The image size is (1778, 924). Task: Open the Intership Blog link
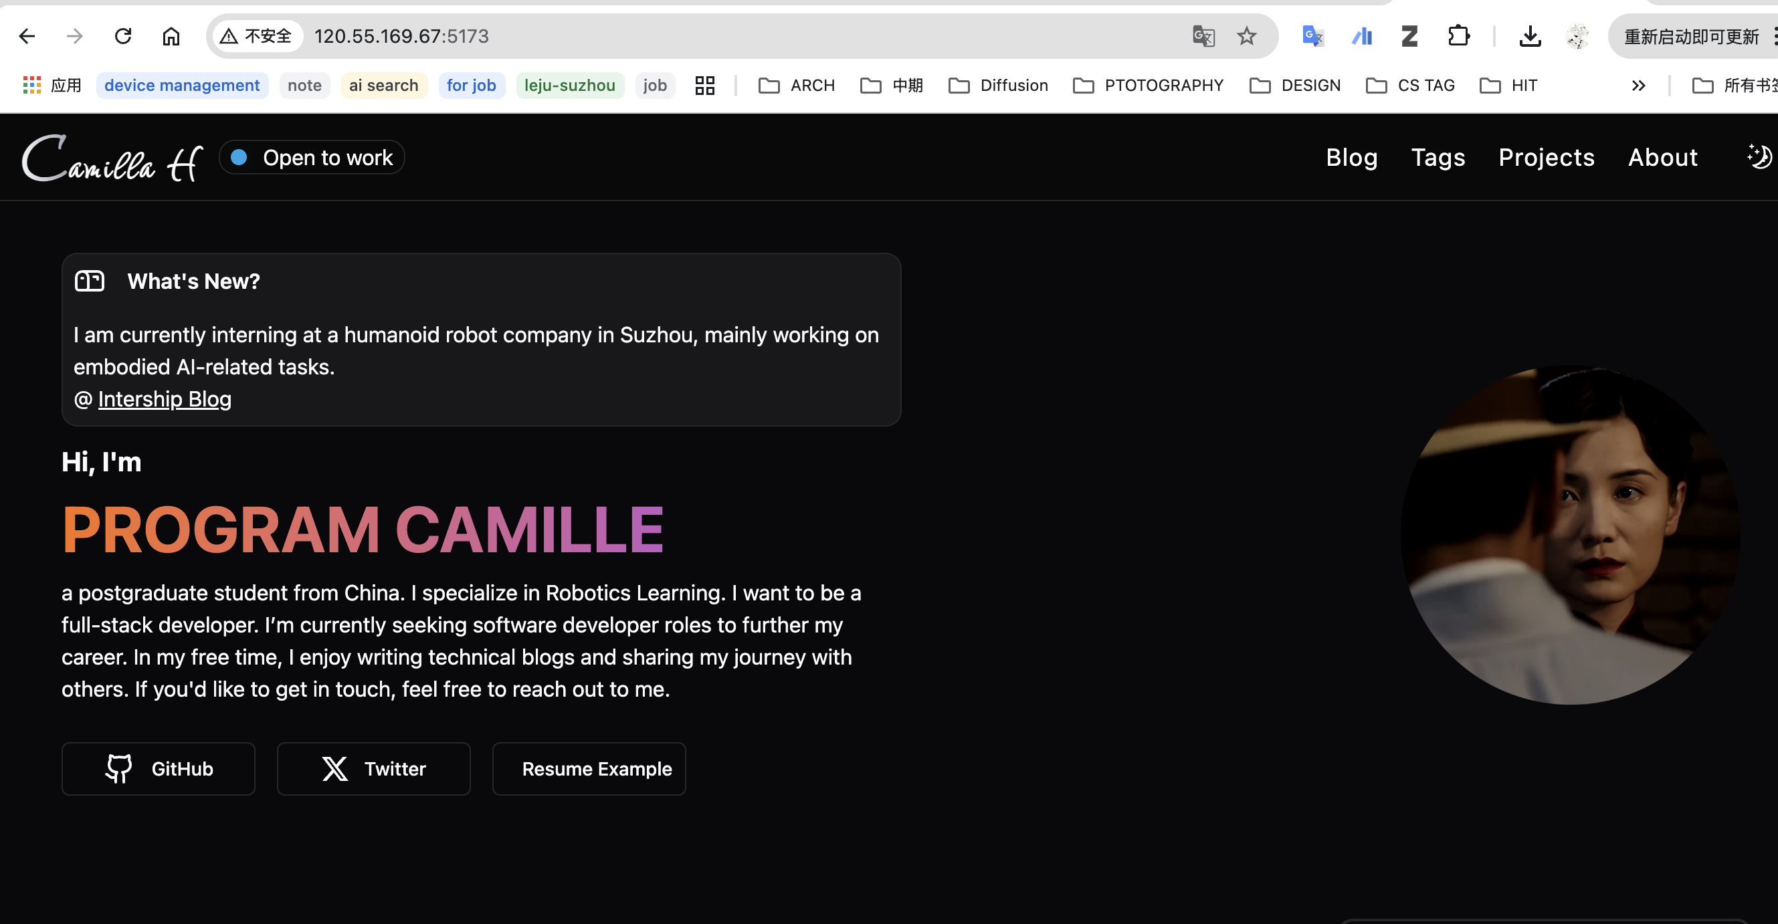point(165,399)
